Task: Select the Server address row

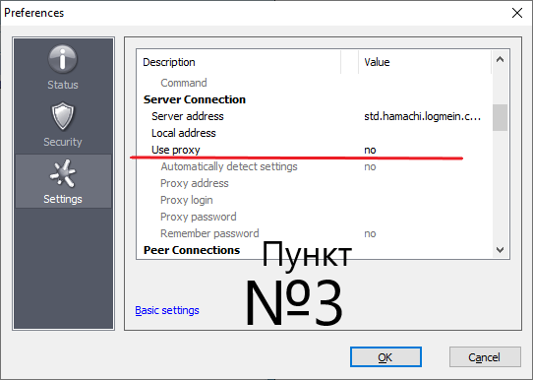Action: pyautogui.click(x=314, y=116)
